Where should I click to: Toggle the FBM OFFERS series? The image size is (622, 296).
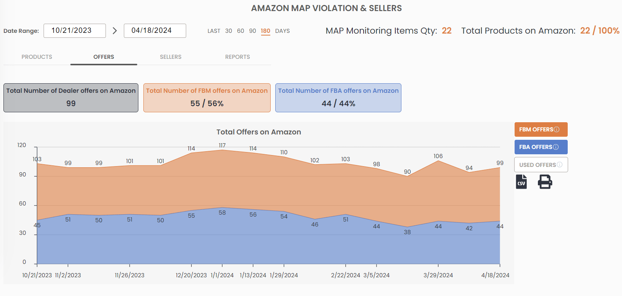(x=541, y=129)
